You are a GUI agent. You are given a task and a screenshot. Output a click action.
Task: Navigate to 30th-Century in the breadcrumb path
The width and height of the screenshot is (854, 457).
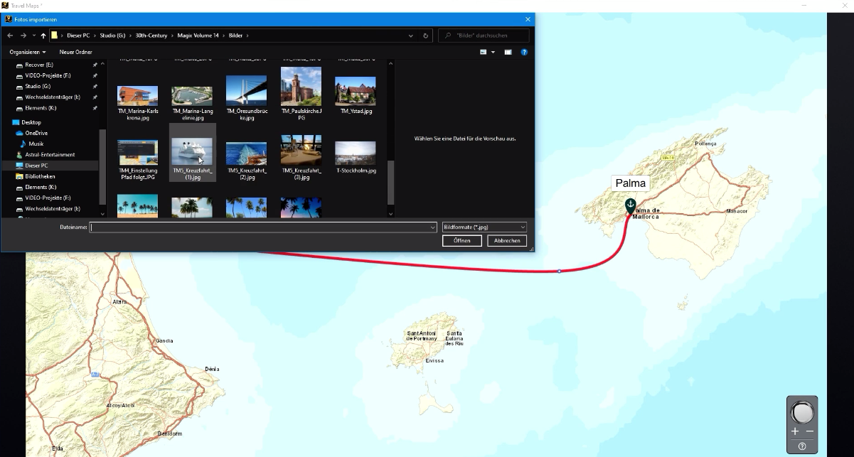point(151,34)
